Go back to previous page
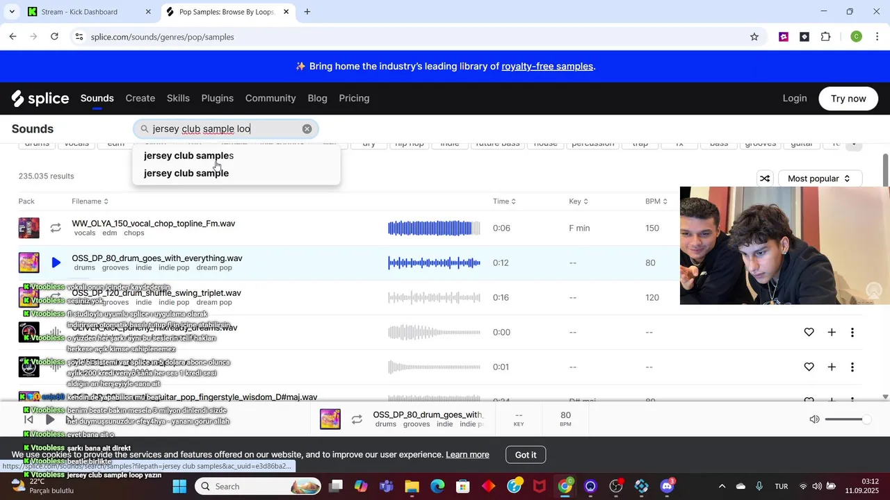Viewport: 890px width, 500px height. tap(13, 37)
